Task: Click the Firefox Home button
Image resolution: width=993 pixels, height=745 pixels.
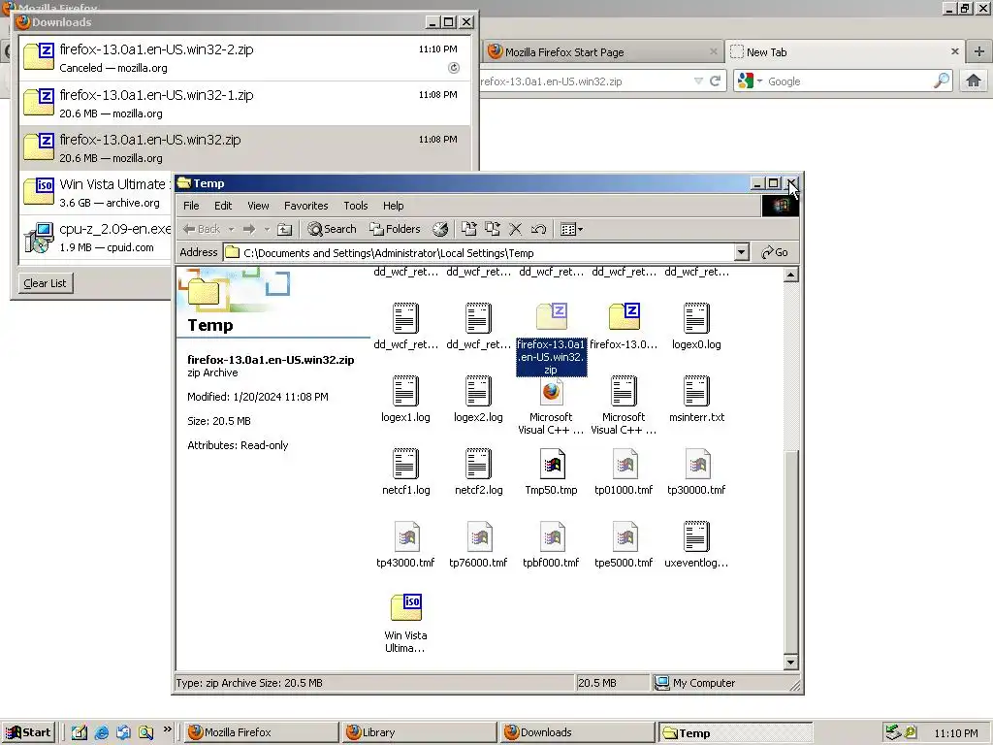Action: (x=974, y=81)
